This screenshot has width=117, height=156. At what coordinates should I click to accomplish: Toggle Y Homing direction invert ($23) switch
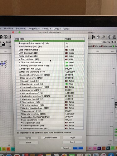point(66,87)
